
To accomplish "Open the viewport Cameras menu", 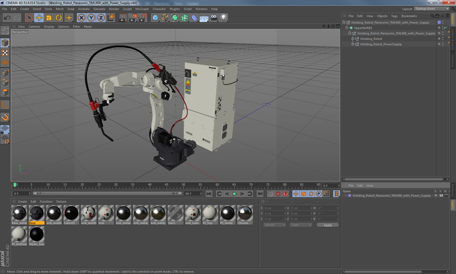I will point(34,27).
